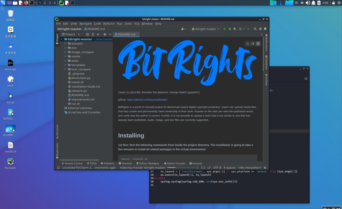Click the green Run button in toolbar
Image resolution: width=342 pixels, height=209 pixels.
[225, 29]
